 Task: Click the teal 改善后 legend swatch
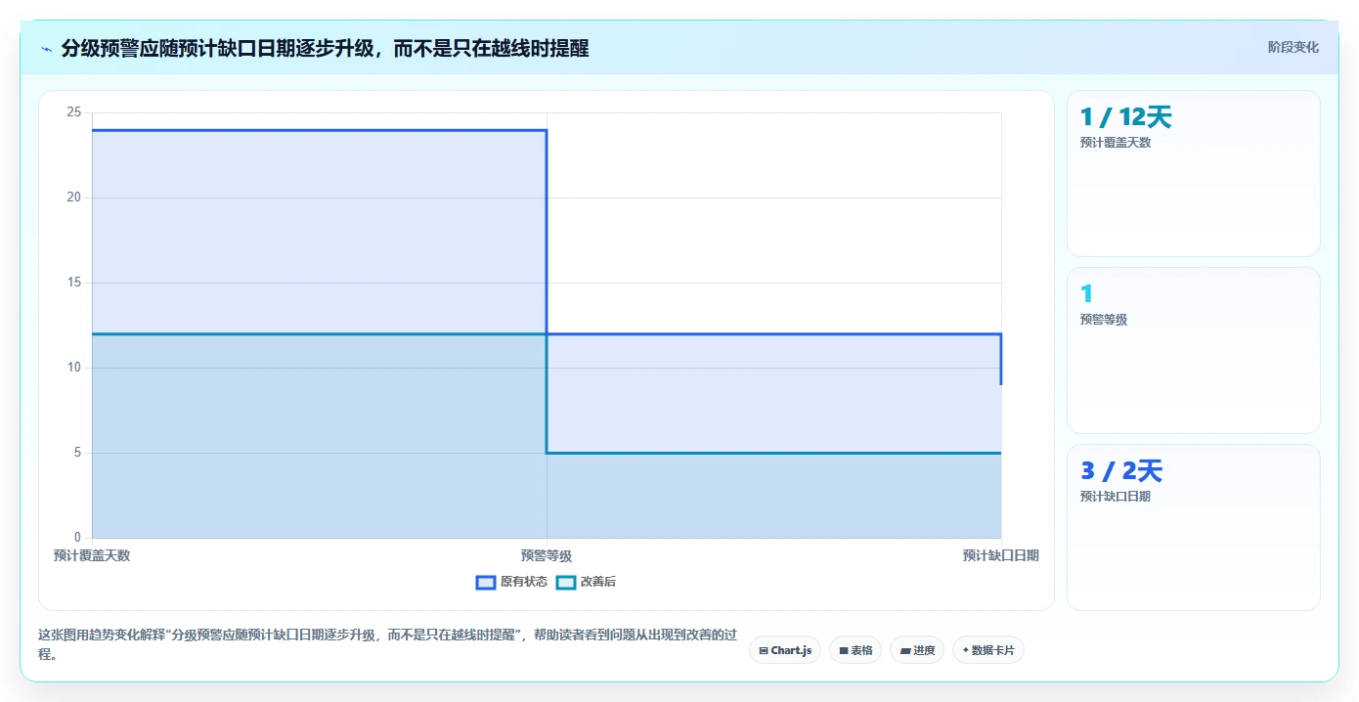pos(566,583)
